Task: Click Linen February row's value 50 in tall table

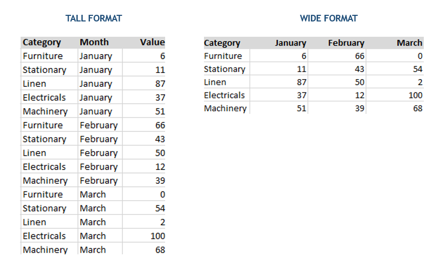Action: pyautogui.click(x=160, y=153)
